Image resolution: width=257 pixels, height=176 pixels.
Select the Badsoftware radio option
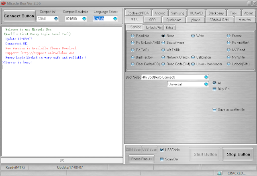tap(173, 42)
